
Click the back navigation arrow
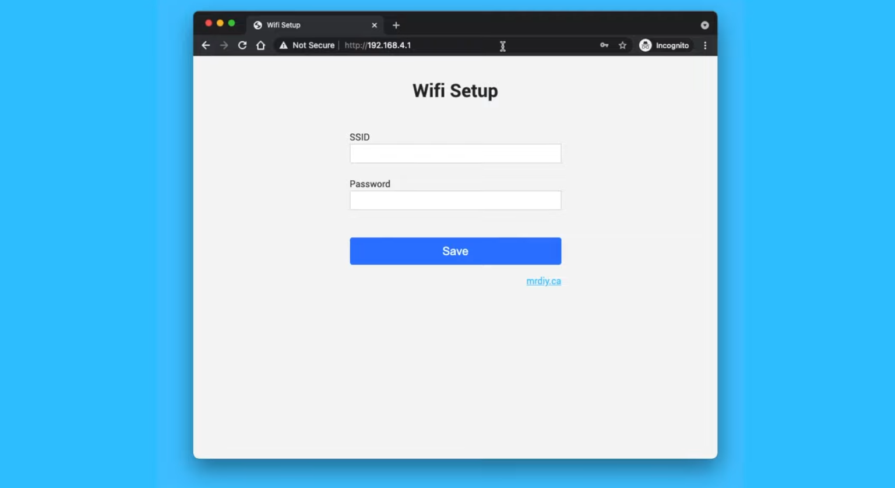click(205, 45)
